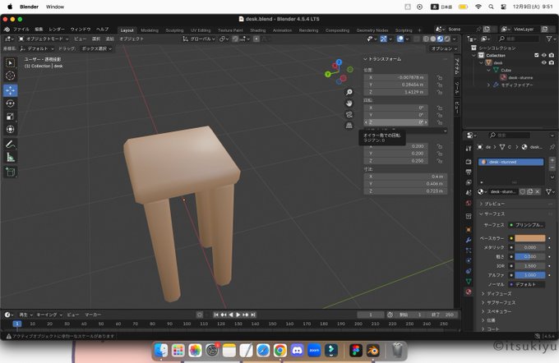The height and width of the screenshot is (363, 559).
Task: Open the ファイル menu
Action: tap(21, 30)
